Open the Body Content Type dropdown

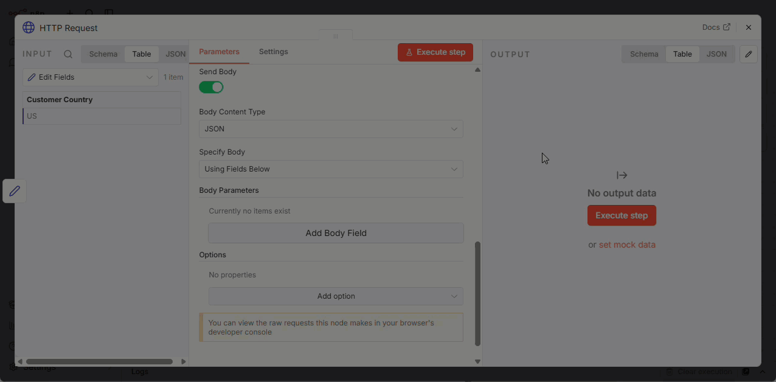click(331, 129)
